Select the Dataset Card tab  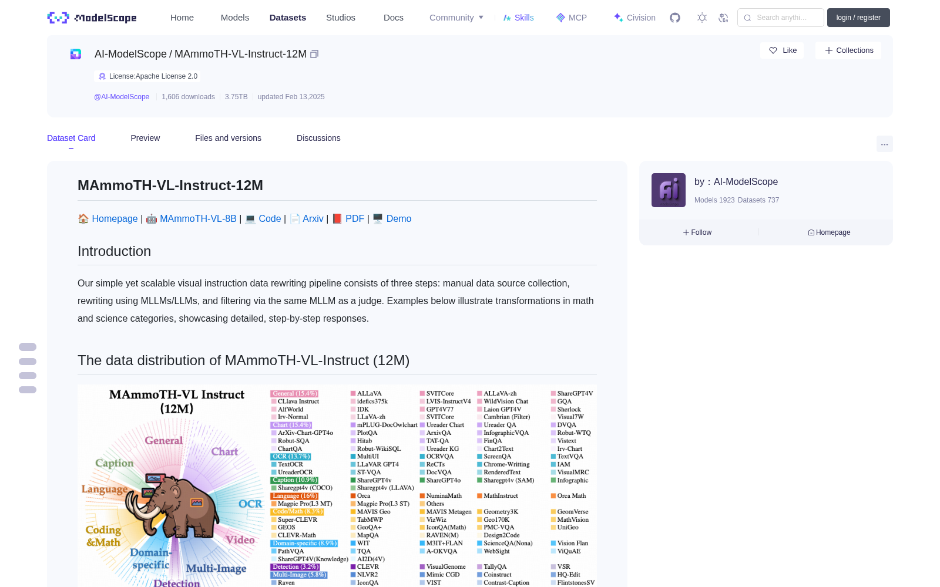71,138
